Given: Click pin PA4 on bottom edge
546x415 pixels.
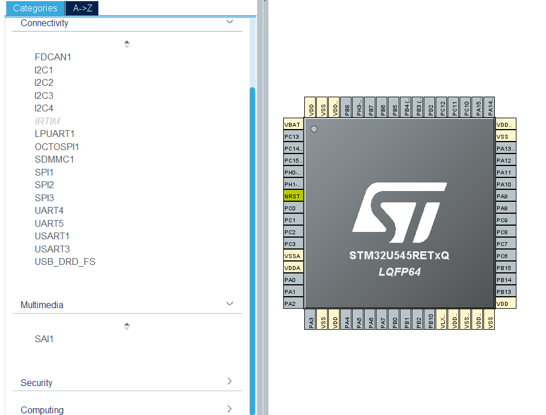Looking at the screenshot, I should click(346, 319).
